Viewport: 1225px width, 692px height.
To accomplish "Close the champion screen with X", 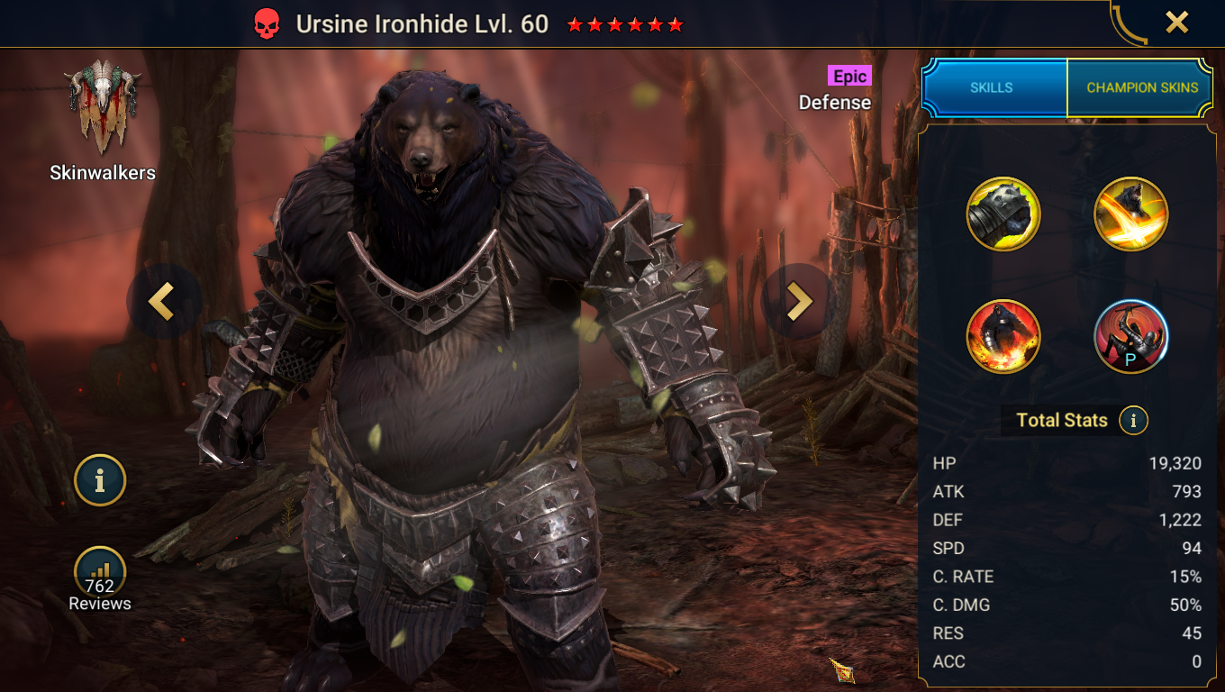I will point(1177,23).
